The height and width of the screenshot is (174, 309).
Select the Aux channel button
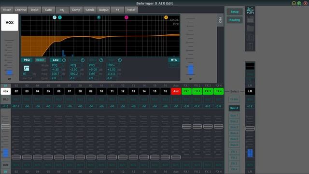pyautogui.click(x=176, y=91)
